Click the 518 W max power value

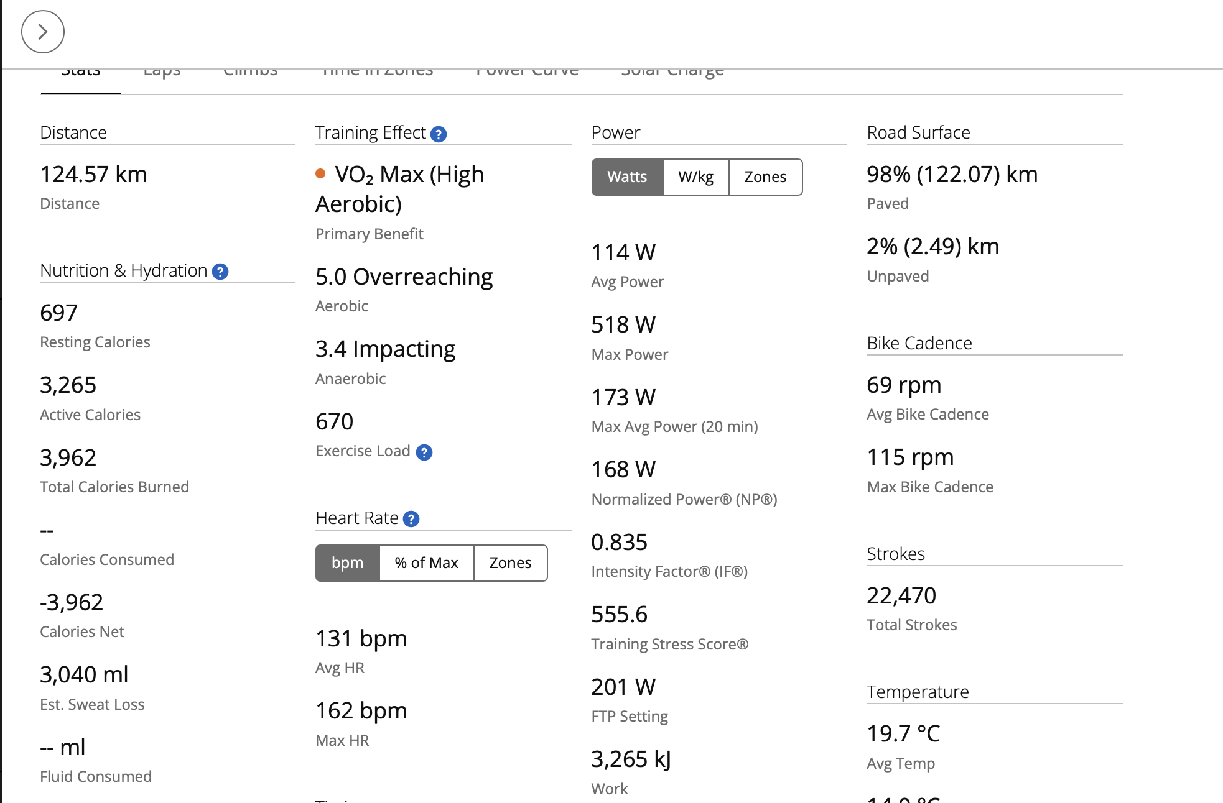point(623,325)
